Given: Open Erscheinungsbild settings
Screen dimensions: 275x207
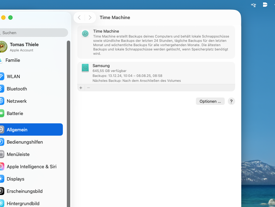Looking at the screenshot, I should [x=25, y=191].
